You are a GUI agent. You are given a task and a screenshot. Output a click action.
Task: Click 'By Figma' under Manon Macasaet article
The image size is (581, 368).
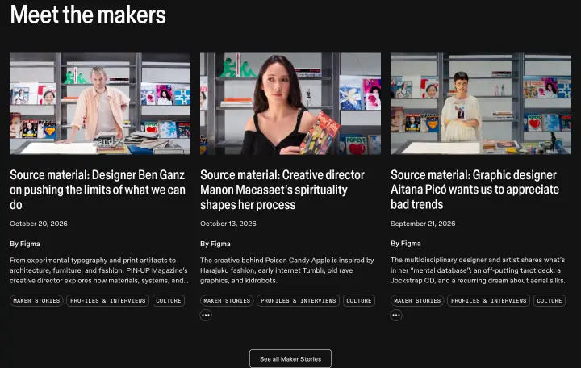pyautogui.click(x=215, y=244)
